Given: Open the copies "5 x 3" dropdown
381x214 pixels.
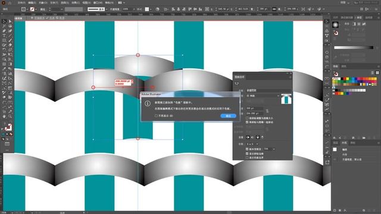Looking at the screenshot, I should click(252, 144).
